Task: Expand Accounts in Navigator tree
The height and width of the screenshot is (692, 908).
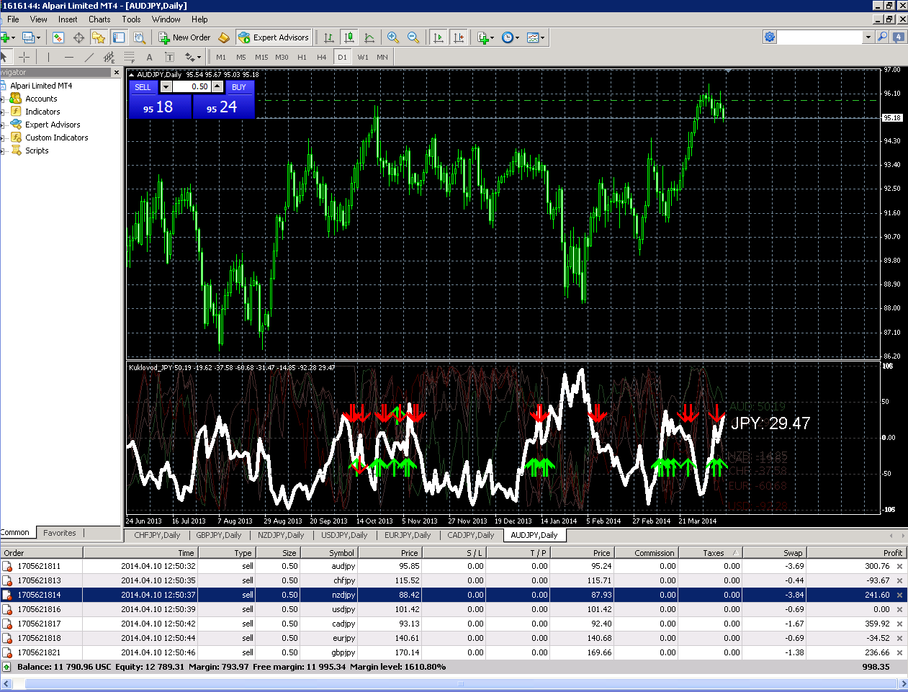Action: pyautogui.click(x=3, y=99)
